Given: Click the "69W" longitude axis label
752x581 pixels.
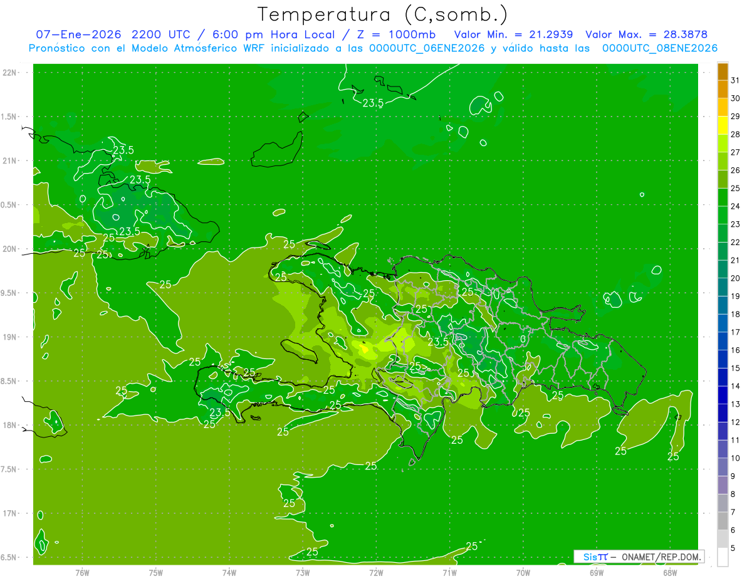Looking at the screenshot, I should point(597,573).
